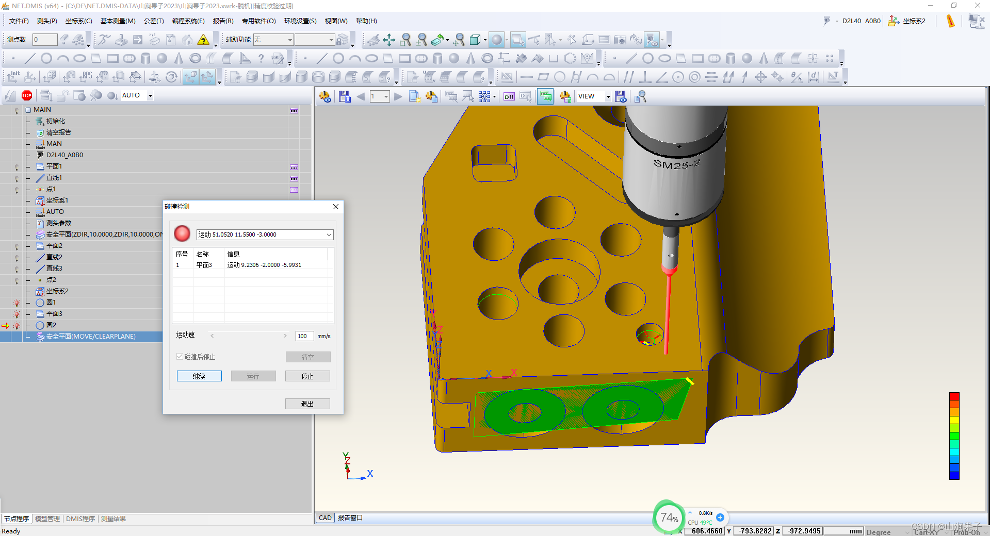Click the 退出 button
Image resolution: width=990 pixels, height=536 pixels.
pos(307,404)
